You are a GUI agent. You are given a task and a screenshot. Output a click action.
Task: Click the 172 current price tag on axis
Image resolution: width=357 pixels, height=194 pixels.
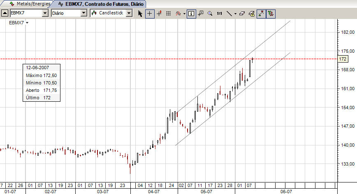[x=343, y=59]
